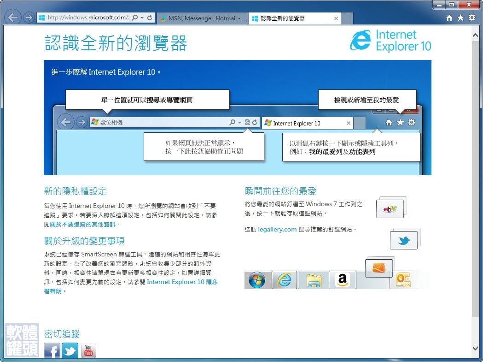Open the address bar autocomplete dropdown arrow

pyautogui.click(x=142, y=18)
